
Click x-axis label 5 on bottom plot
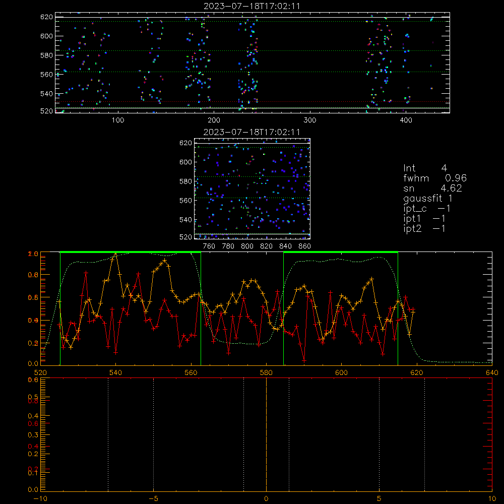pos(380,499)
